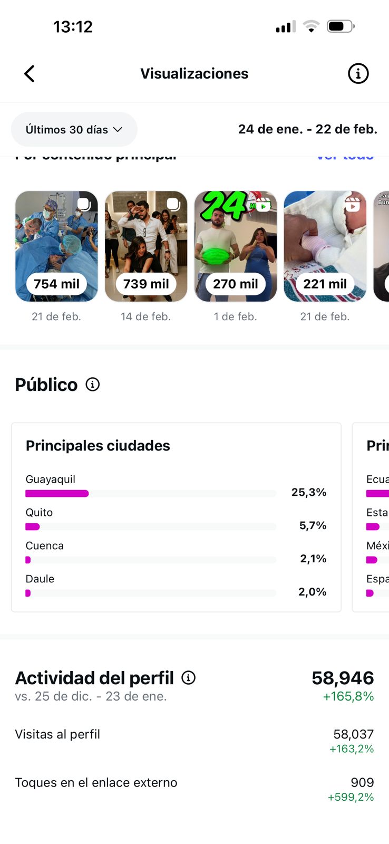The height and width of the screenshot is (844, 389).
Task: Tap the info icon beside Público
Action: pos(93,385)
